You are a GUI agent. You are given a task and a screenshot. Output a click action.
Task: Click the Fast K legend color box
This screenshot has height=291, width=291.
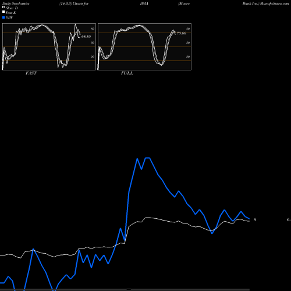pos(3,12)
